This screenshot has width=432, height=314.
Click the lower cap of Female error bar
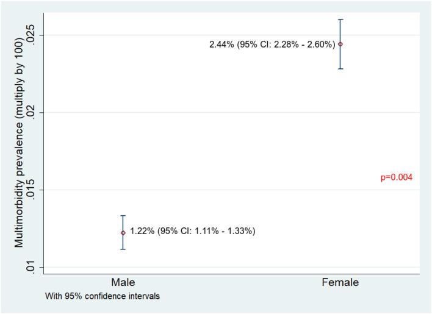pos(340,69)
